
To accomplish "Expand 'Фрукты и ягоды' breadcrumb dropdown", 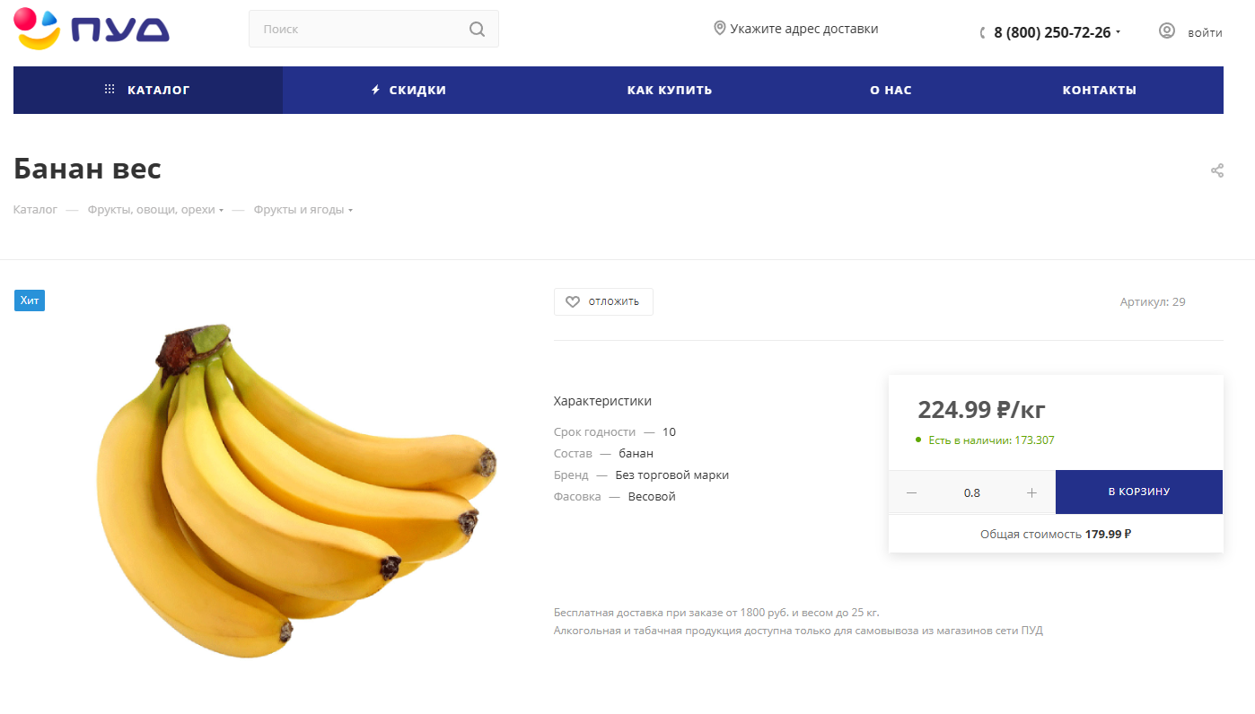I will coord(350,211).
